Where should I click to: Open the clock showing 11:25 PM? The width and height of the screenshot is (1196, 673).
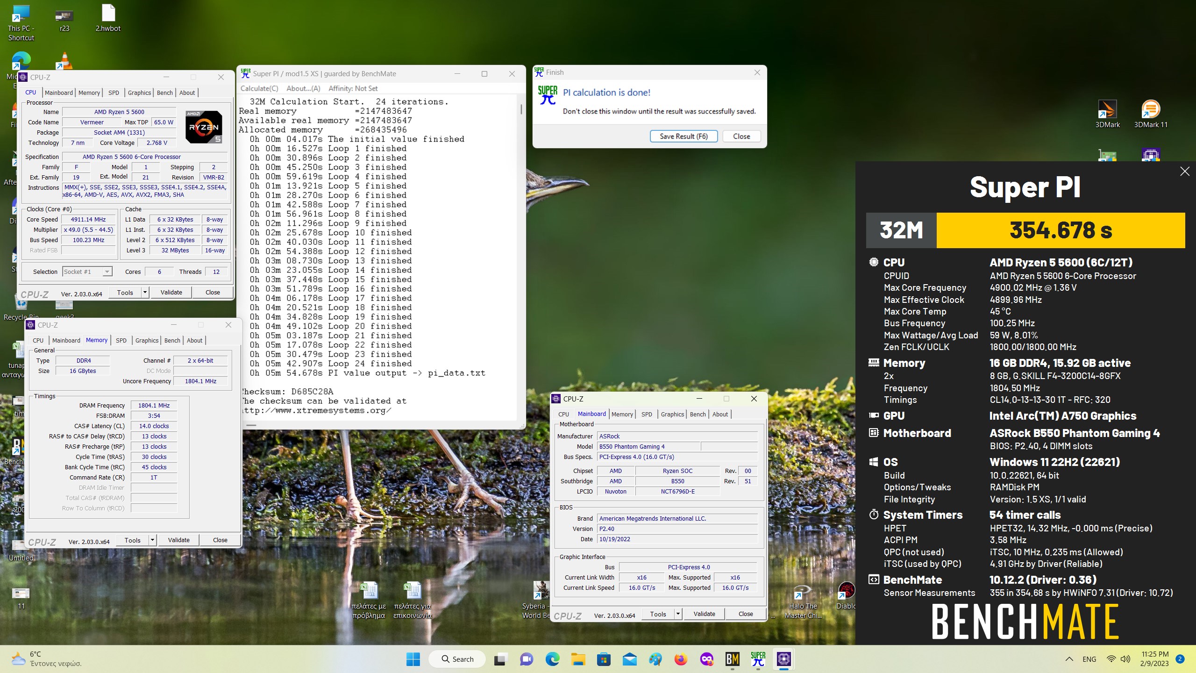[1154, 659]
